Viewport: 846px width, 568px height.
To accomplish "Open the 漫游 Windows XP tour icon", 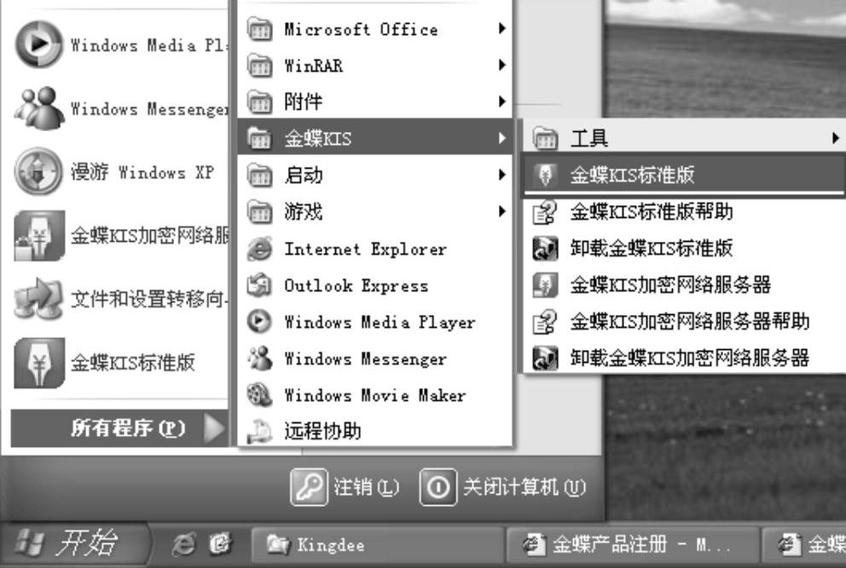I will [39, 171].
